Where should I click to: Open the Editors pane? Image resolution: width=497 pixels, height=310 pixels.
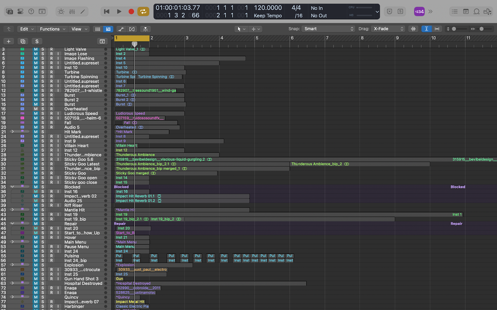point(83,12)
